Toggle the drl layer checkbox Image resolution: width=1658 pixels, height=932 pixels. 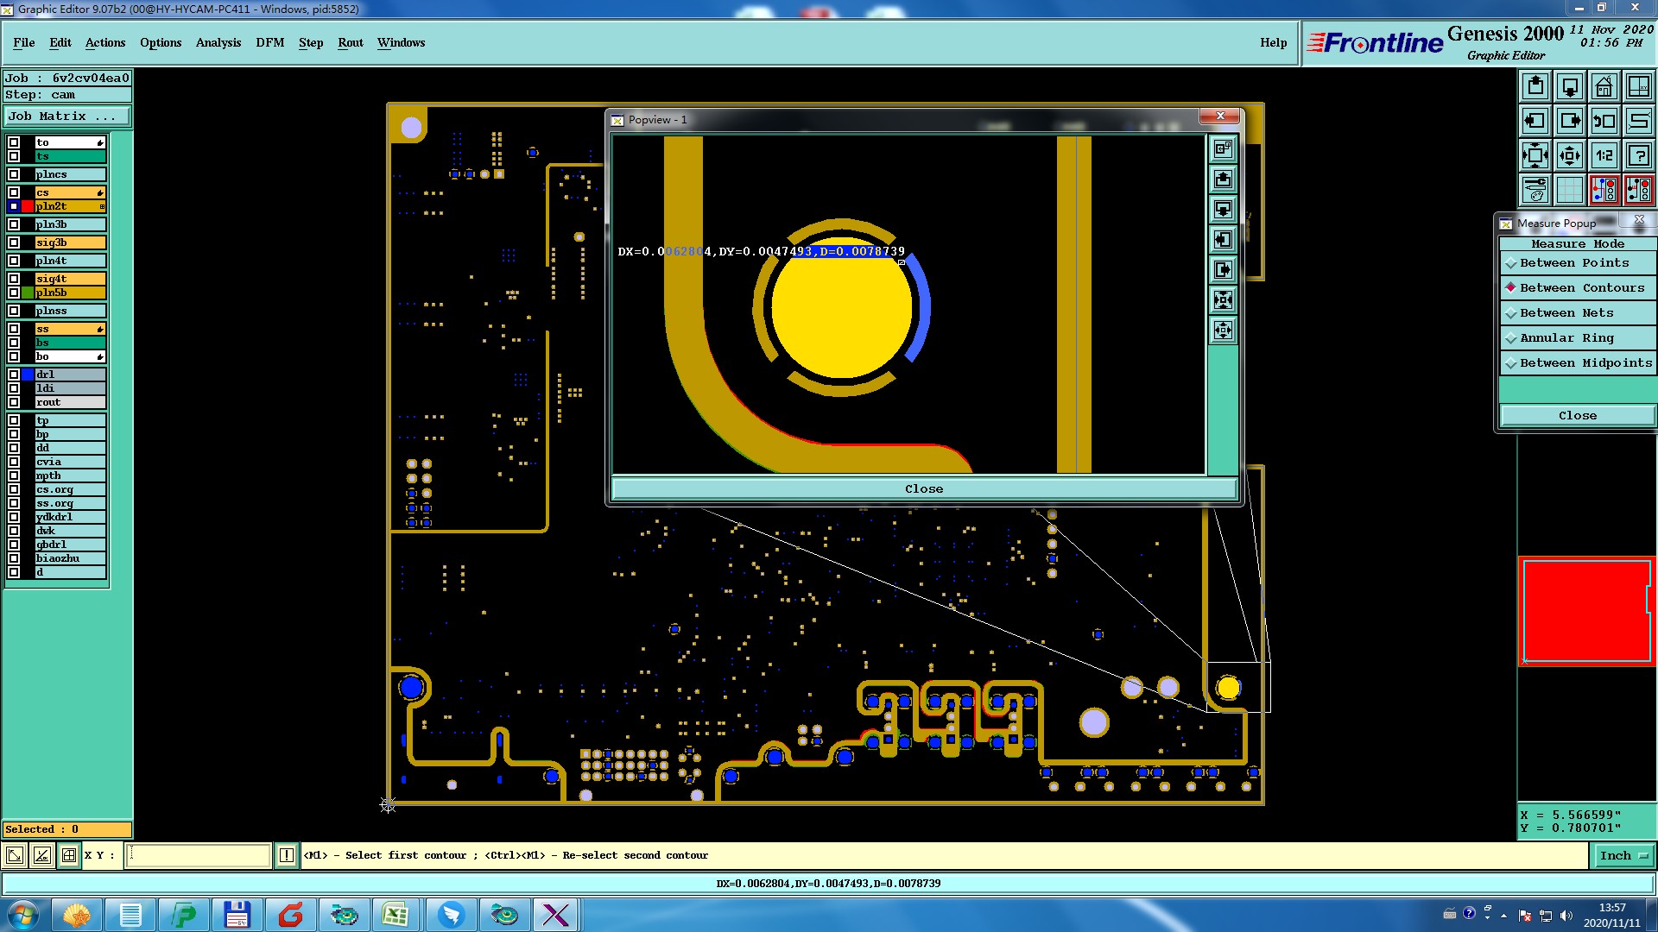[x=14, y=375]
